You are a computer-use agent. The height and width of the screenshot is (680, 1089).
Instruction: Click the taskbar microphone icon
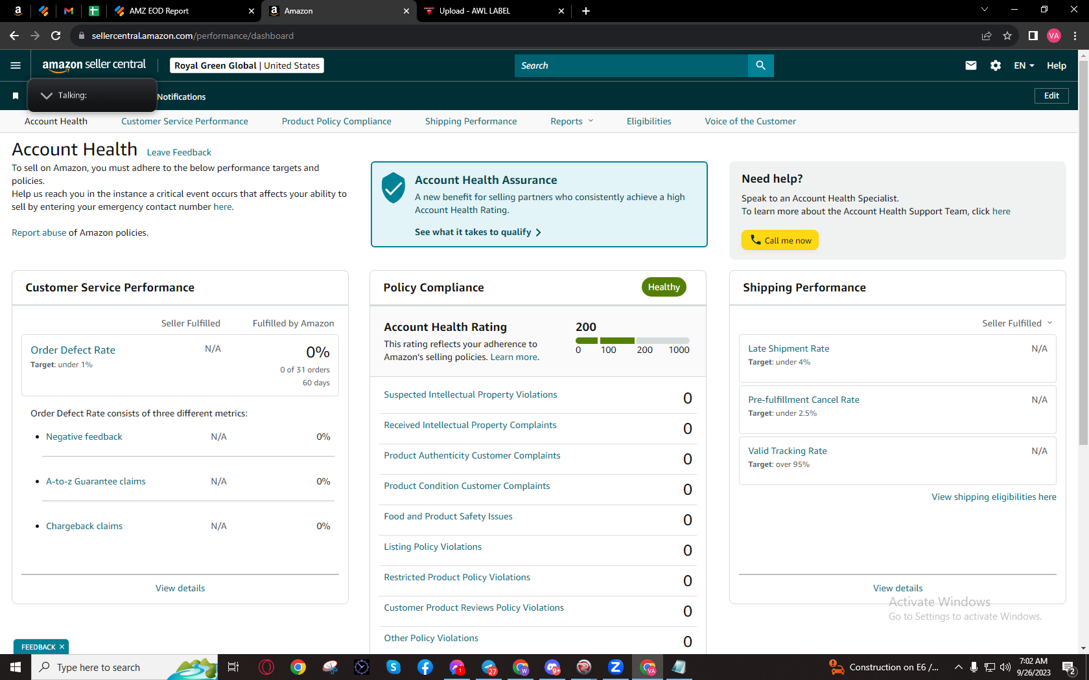(974, 667)
